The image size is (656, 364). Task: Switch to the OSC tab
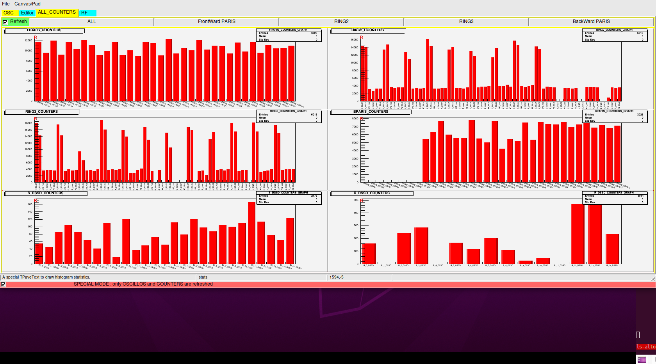tap(9, 13)
